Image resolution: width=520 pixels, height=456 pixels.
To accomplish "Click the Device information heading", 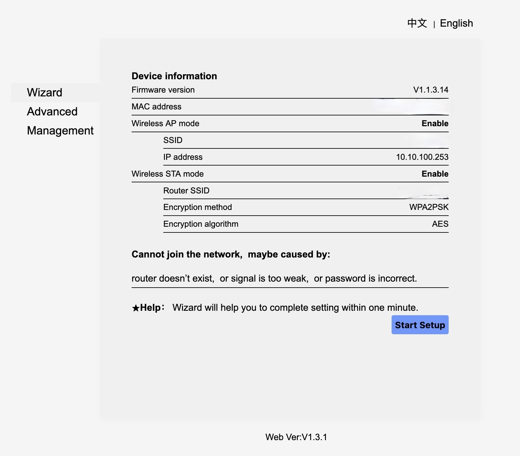I will pos(174,76).
